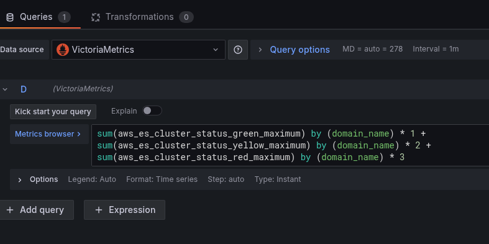
Task: Click the Transformations count badge
Action: pyautogui.click(x=186, y=17)
